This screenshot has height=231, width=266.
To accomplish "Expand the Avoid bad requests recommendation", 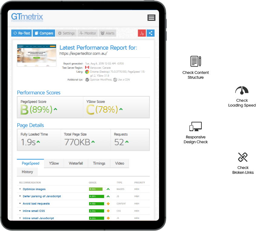I will click(x=20, y=203).
